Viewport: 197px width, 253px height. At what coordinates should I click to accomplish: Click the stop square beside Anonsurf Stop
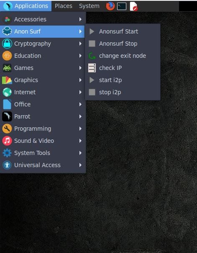click(92, 44)
